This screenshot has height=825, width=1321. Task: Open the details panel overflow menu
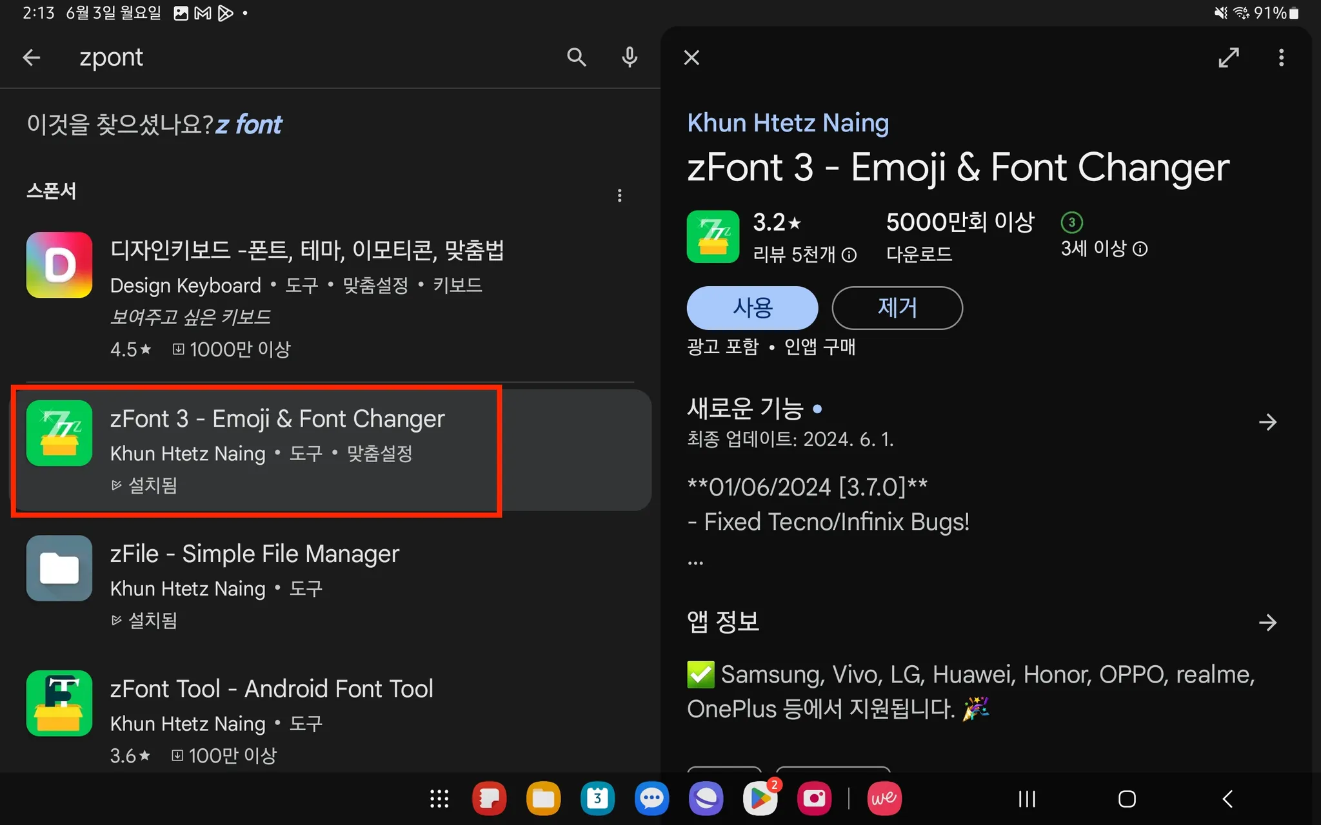[1281, 57]
